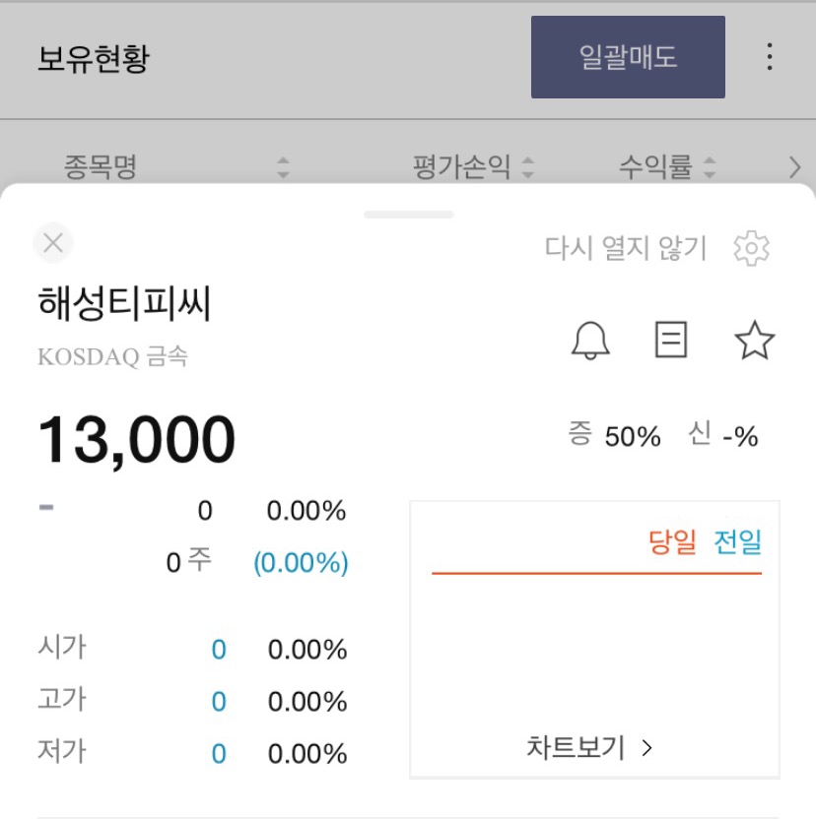Switch mini chart to 전일 tab
The width and height of the screenshot is (816, 819).
point(737,541)
